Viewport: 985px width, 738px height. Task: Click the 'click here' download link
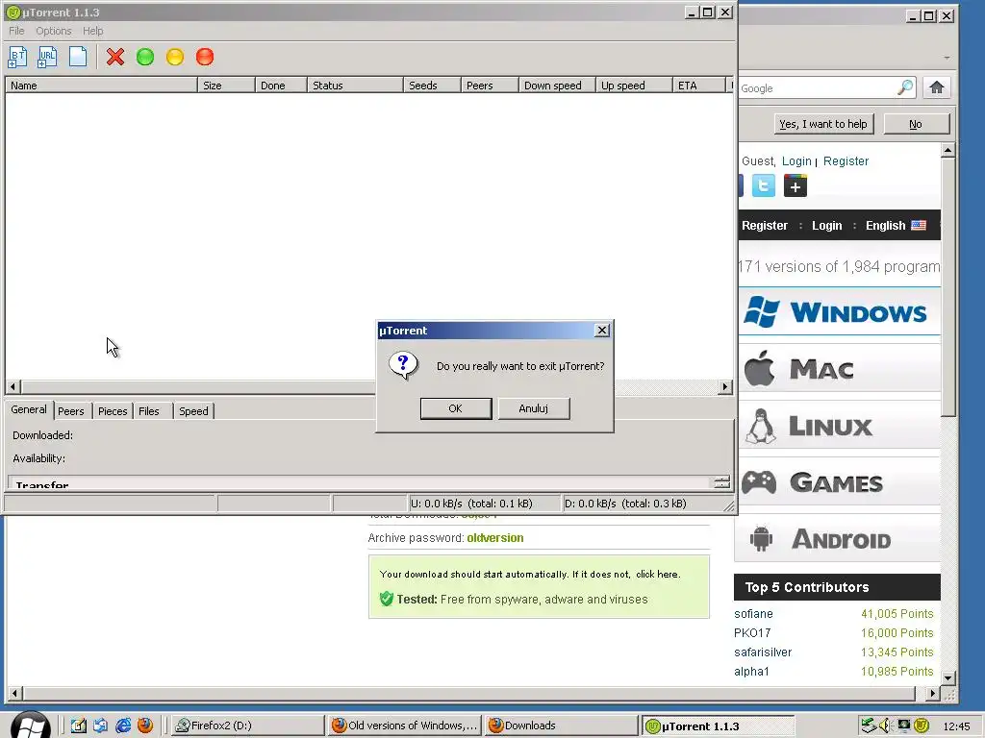click(656, 575)
